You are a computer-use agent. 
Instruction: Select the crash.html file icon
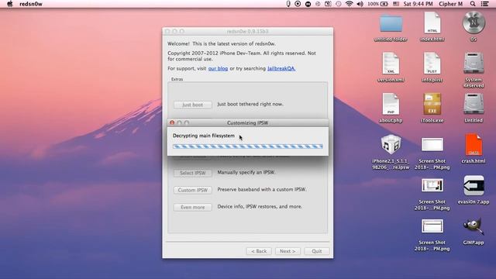click(x=474, y=144)
